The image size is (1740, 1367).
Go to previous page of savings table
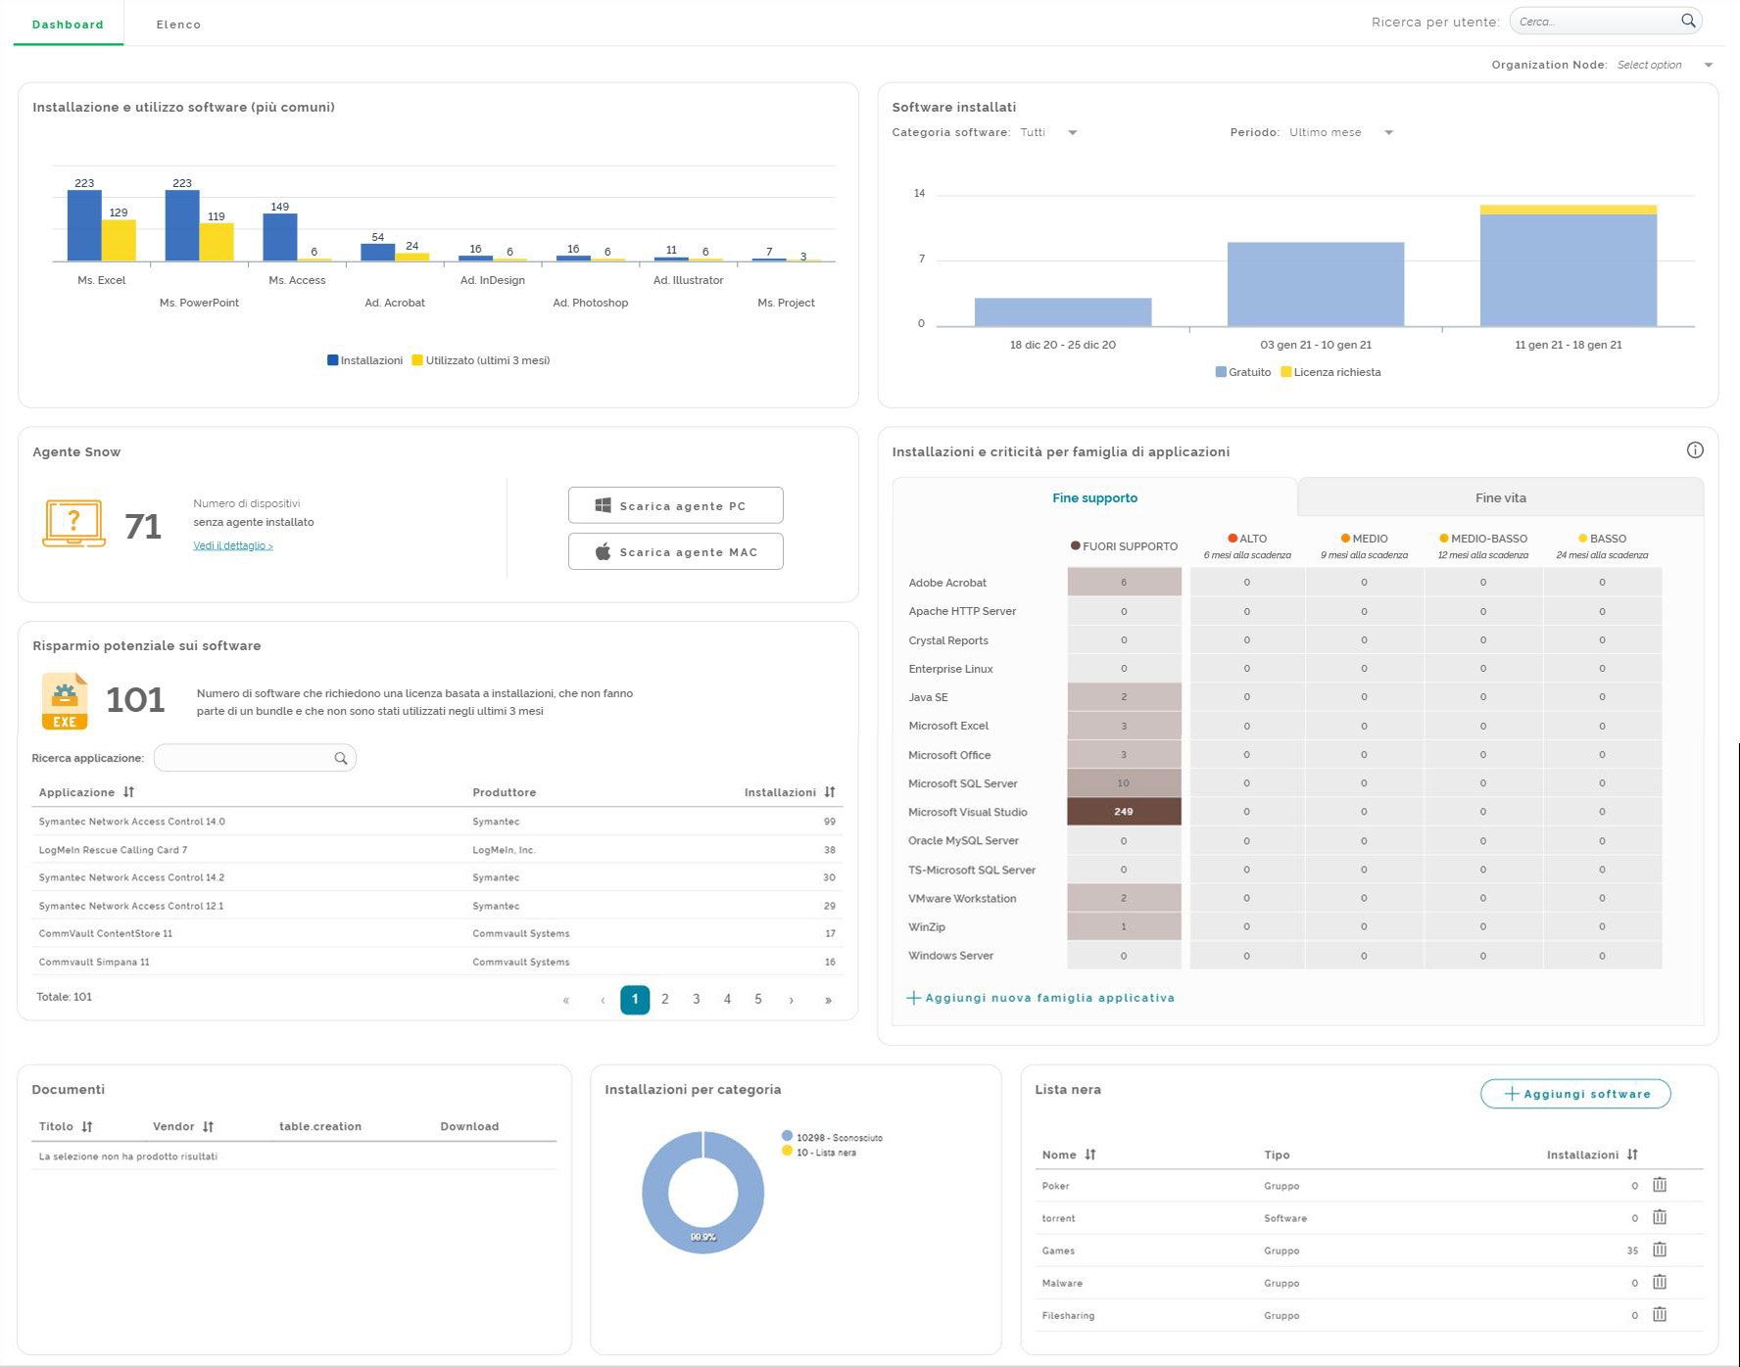(603, 1000)
